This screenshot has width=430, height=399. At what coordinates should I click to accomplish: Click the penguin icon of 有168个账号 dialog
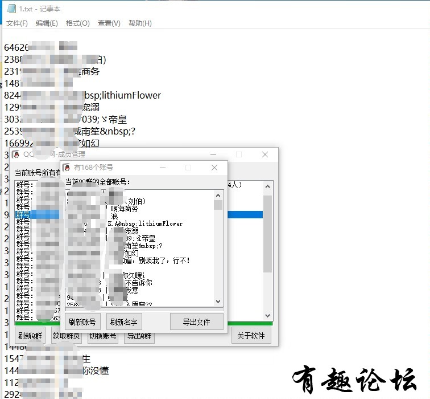(x=67, y=168)
